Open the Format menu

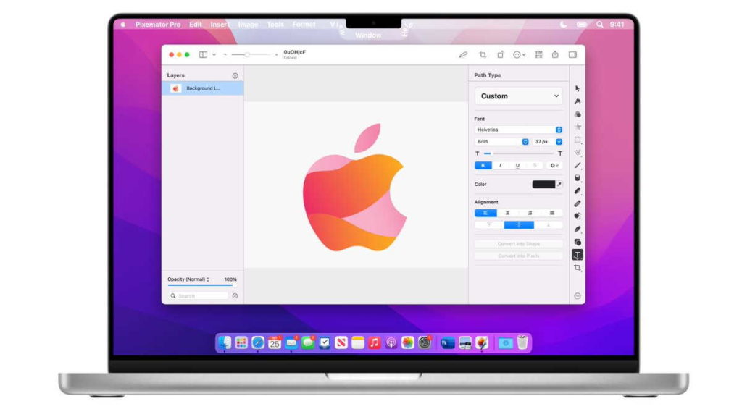pyautogui.click(x=304, y=25)
